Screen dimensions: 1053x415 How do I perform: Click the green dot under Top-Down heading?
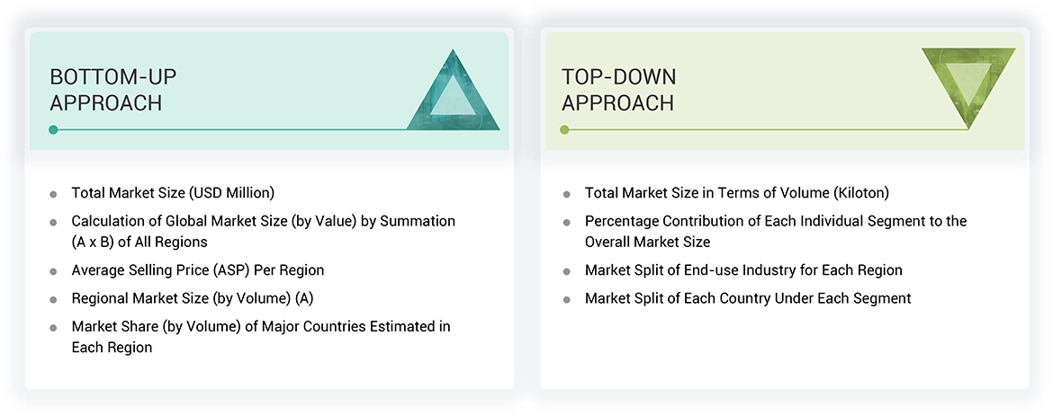pyautogui.click(x=564, y=129)
